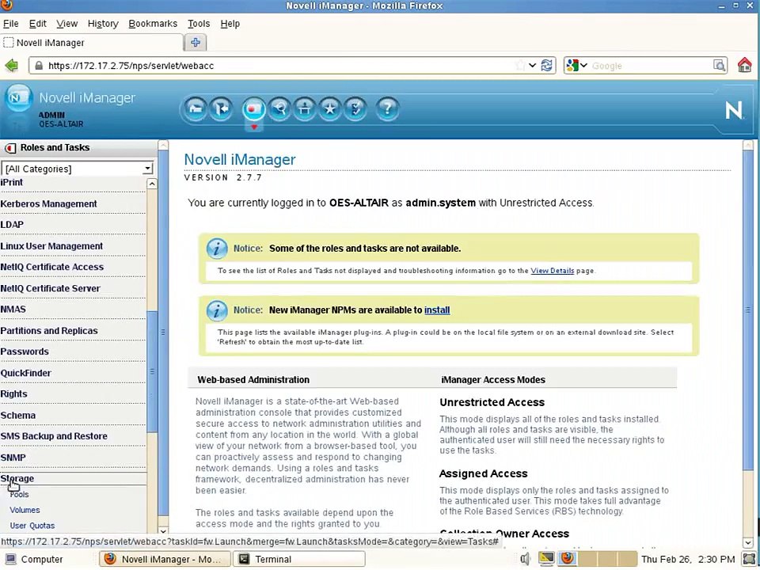Viewport: 760px width, 570px height.
Task: Open the View Objects magnifier icon
Action: pyautogui.click(x=279, y=108)
